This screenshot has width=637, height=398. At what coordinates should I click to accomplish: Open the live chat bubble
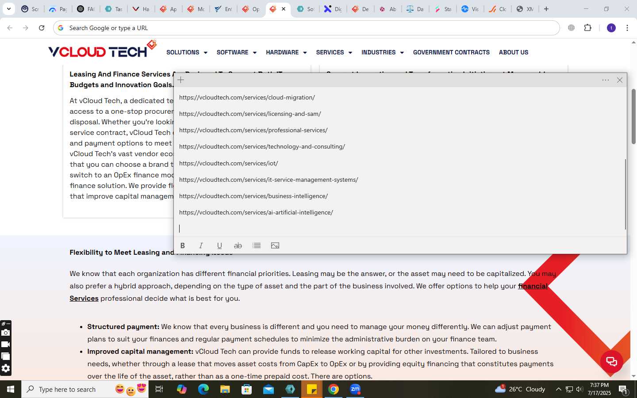[x=612, y=361]
